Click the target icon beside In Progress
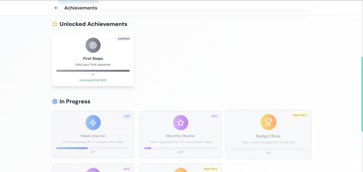Screen dimensions: 363x172 tap(55, 101)
